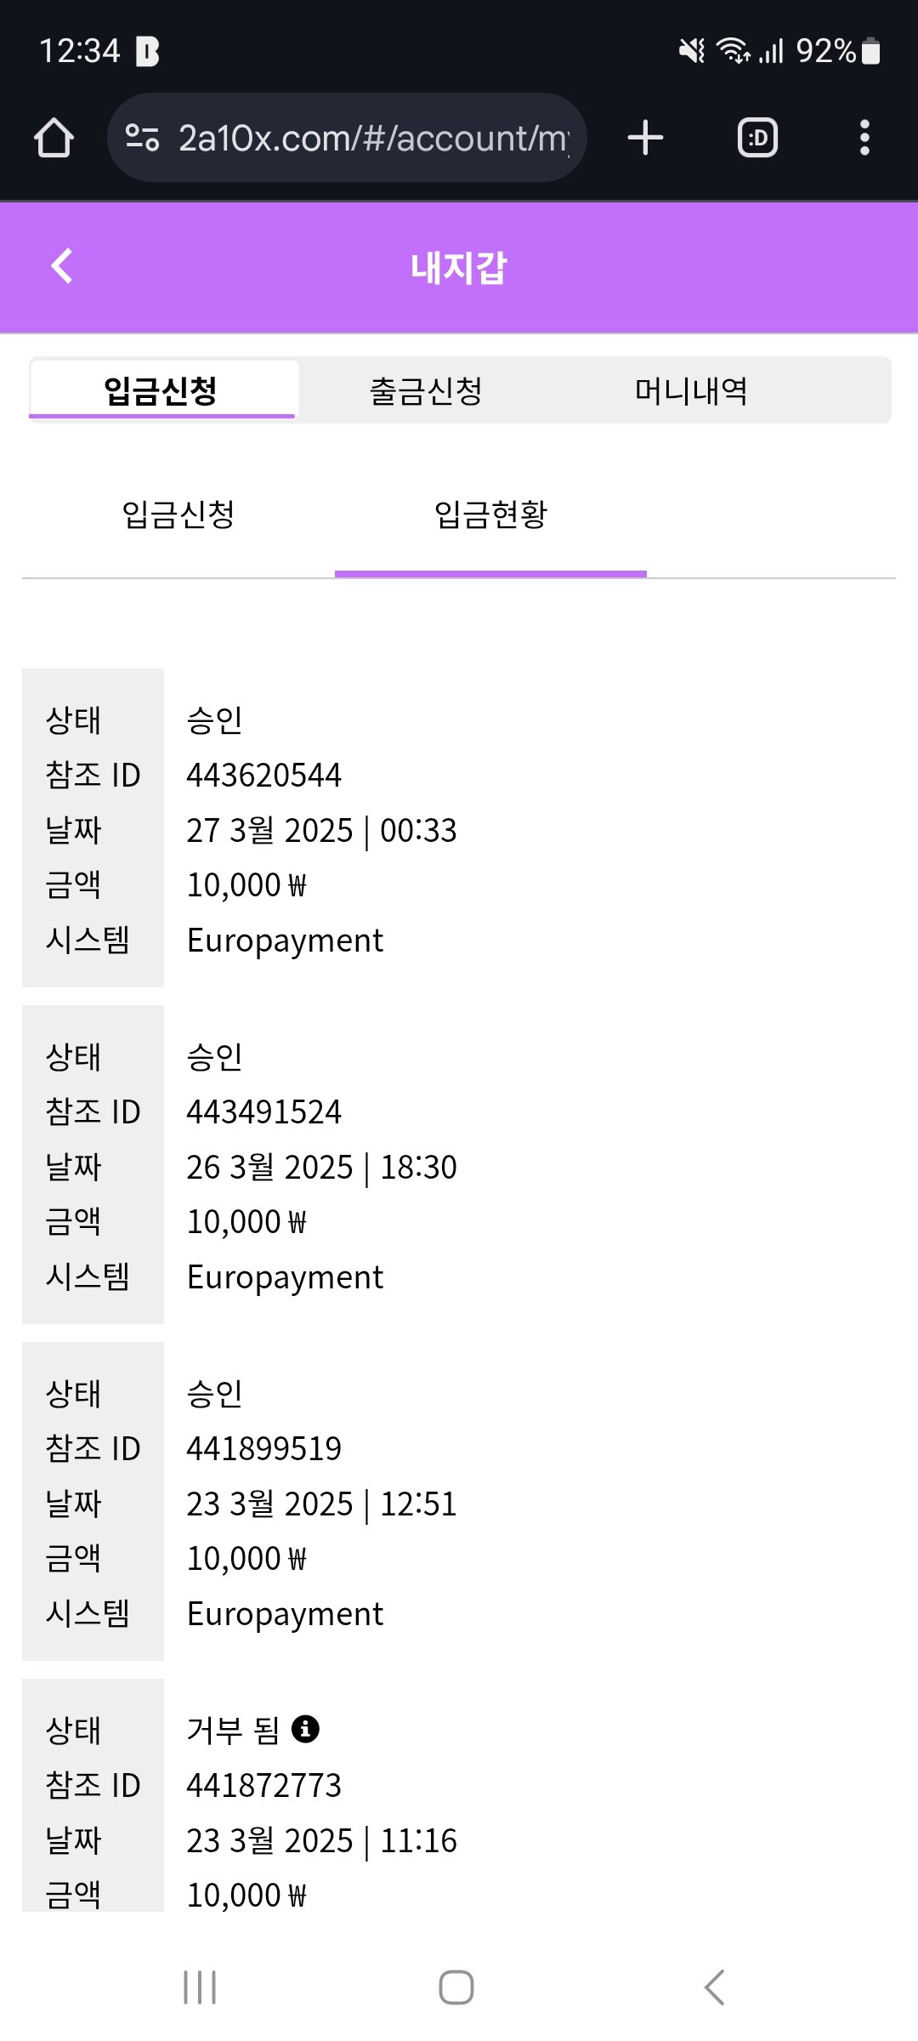Tap reference ID 441899519

(x=263, y=1448)
